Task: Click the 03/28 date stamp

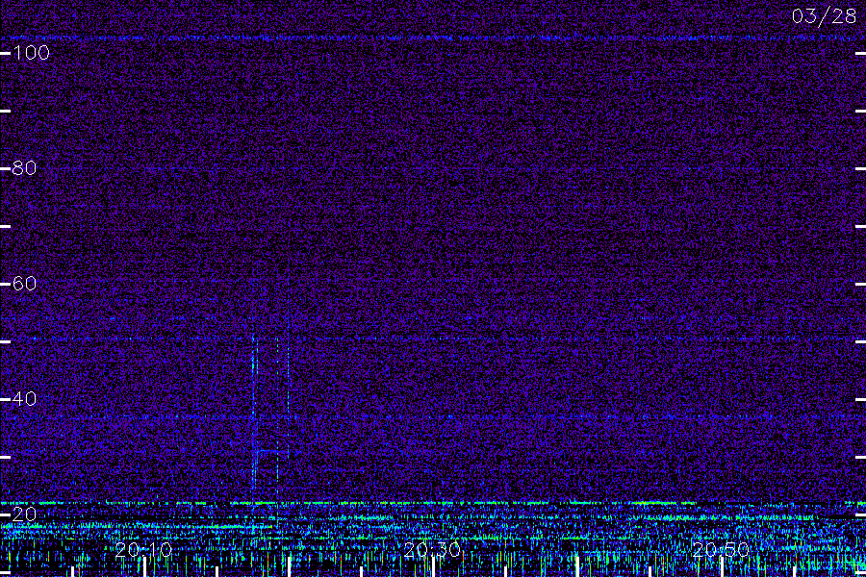Action: pos(824,16)
